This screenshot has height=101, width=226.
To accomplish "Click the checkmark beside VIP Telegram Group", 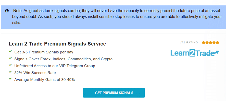I will (10, 65).
